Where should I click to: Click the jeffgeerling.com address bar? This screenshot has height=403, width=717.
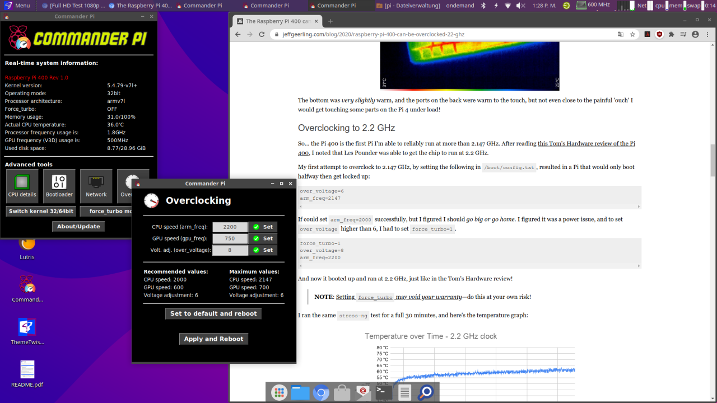[x=443, y=34]
